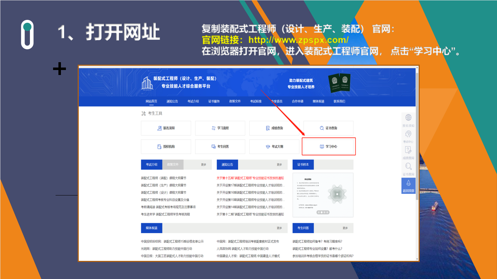This screenshot has width=497, height=279.
Task: Open the red 第十五期 certificate notice link
Action: tap(250, 178)
